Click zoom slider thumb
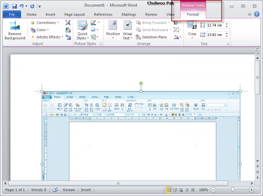Image resolution: width=263 pixels, height=196 pixels. pos(232,189)
